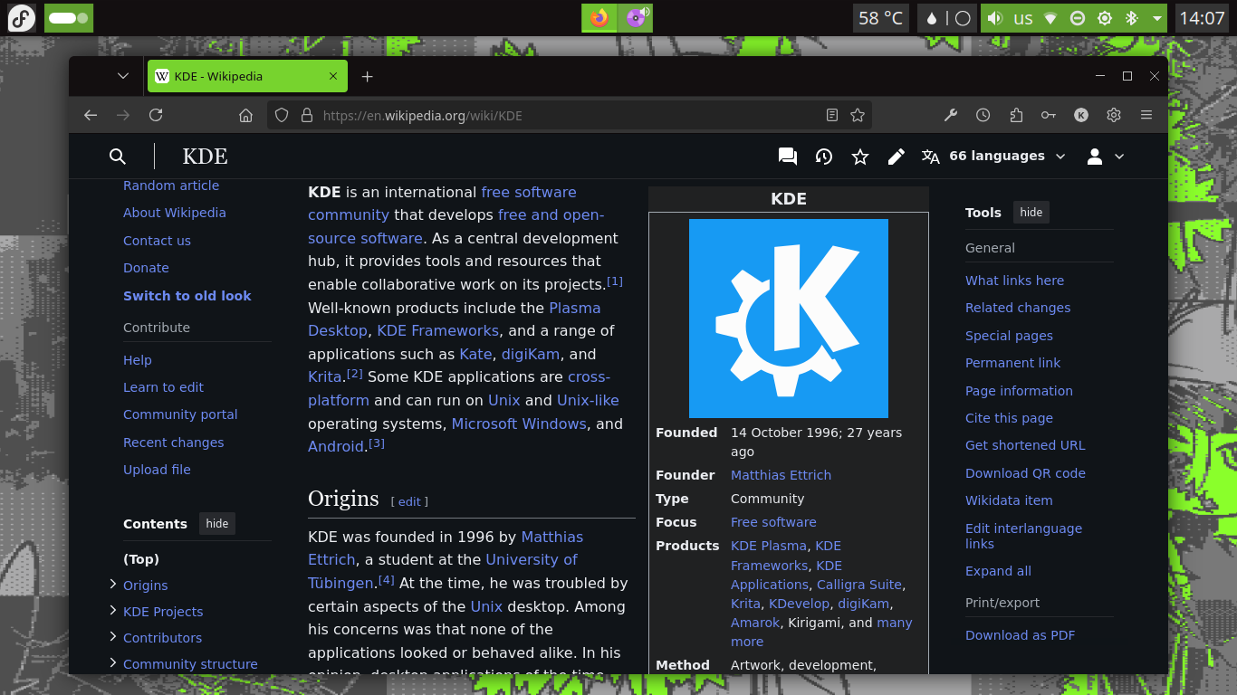Expand the Origins section in Contents
This screenshot has height=695, width=1237.
(x=113, y=585)
